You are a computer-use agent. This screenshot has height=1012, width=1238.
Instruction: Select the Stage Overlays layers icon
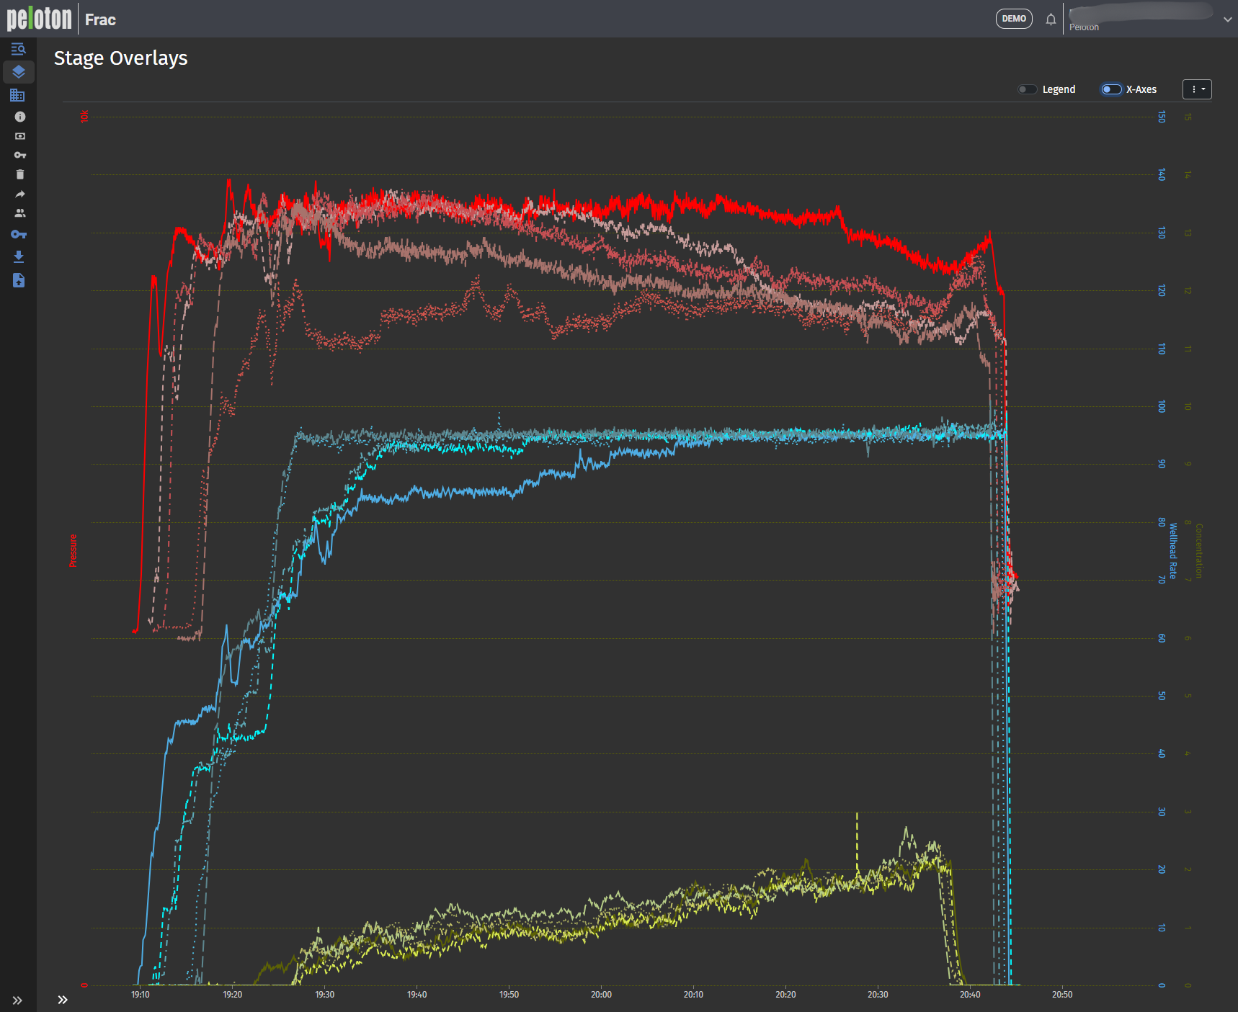19,72
